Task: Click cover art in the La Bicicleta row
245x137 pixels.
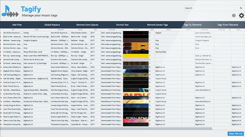Action: pyautogui.click(x=136, y=94)
